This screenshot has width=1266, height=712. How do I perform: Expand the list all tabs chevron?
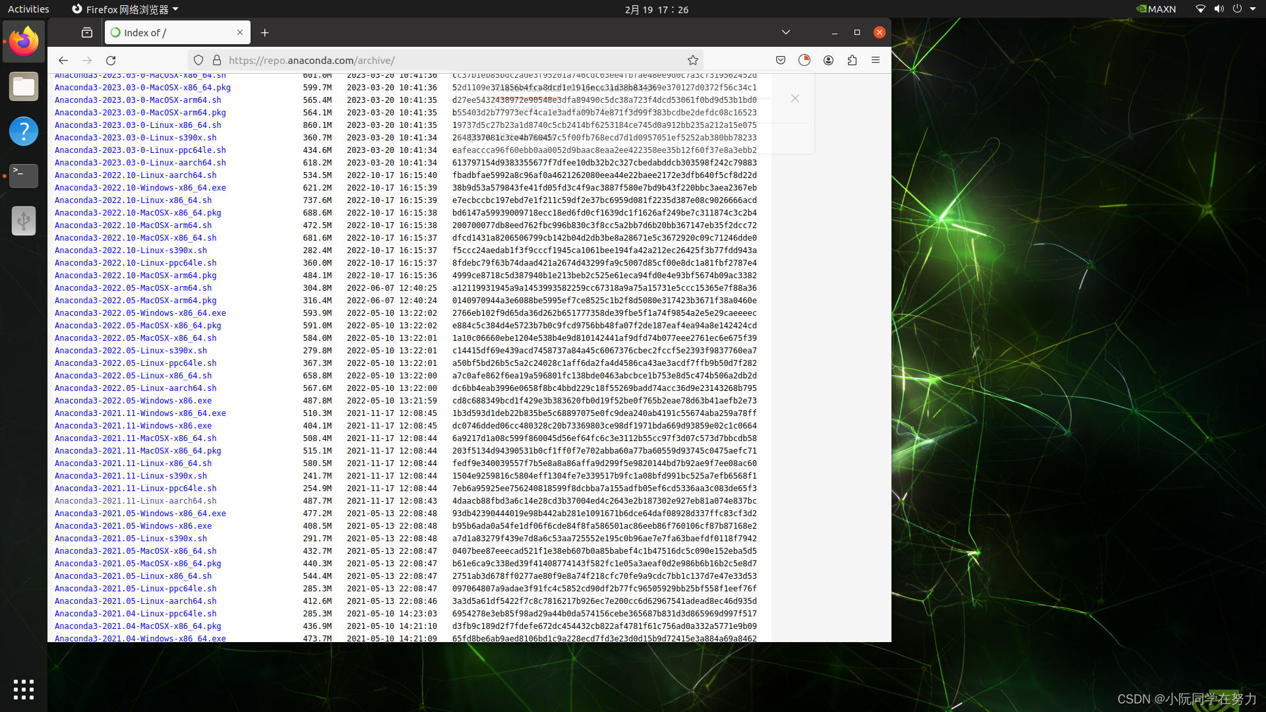785,32
